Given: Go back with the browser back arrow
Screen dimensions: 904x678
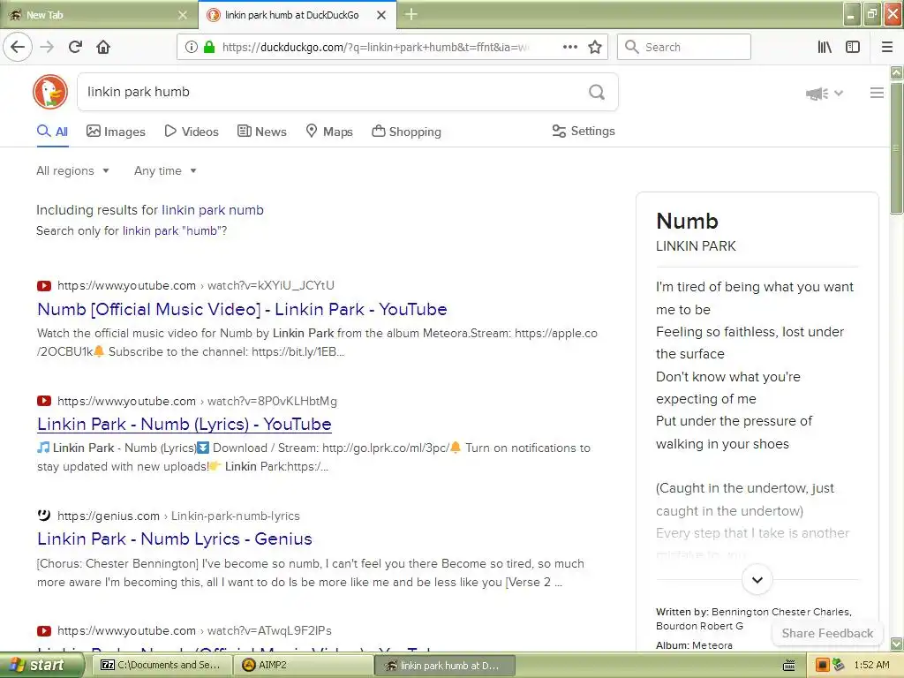Looking at the screenshot, I should [18, 47].
